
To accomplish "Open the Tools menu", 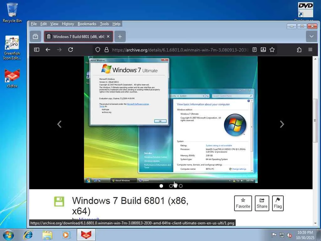I will [104, 24].
